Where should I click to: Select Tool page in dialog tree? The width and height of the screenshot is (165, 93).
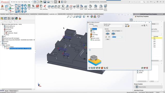pyautogui.click(x=93, y=31)
